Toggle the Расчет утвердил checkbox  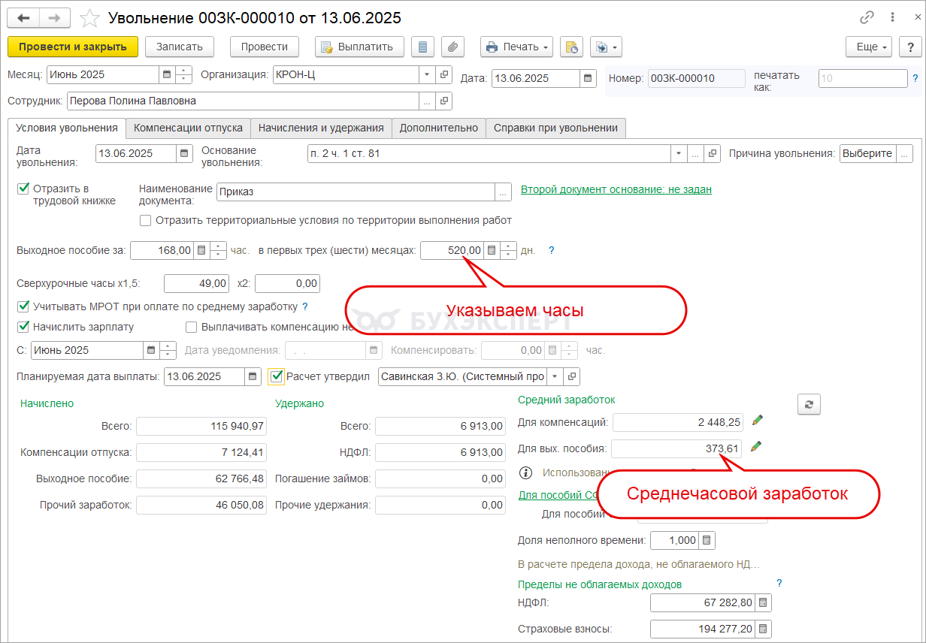[x=276, y=376]
